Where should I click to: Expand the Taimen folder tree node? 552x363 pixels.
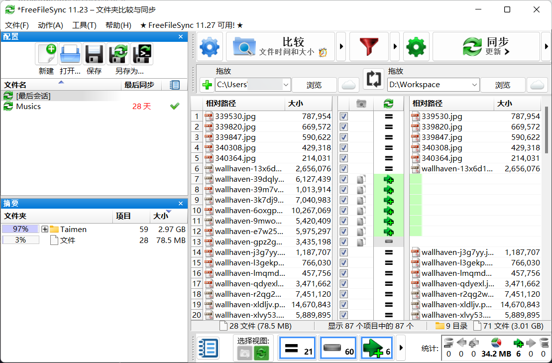[x=45, y=229]
